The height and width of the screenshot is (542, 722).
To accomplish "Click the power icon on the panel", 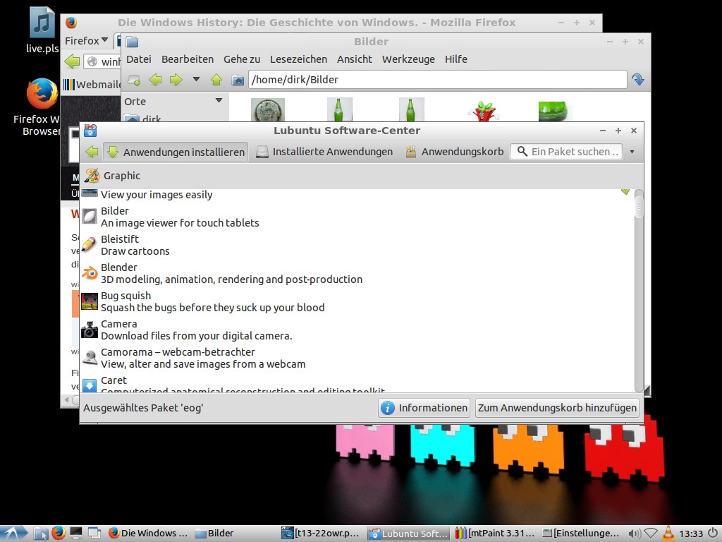I will tap(712, 534).
